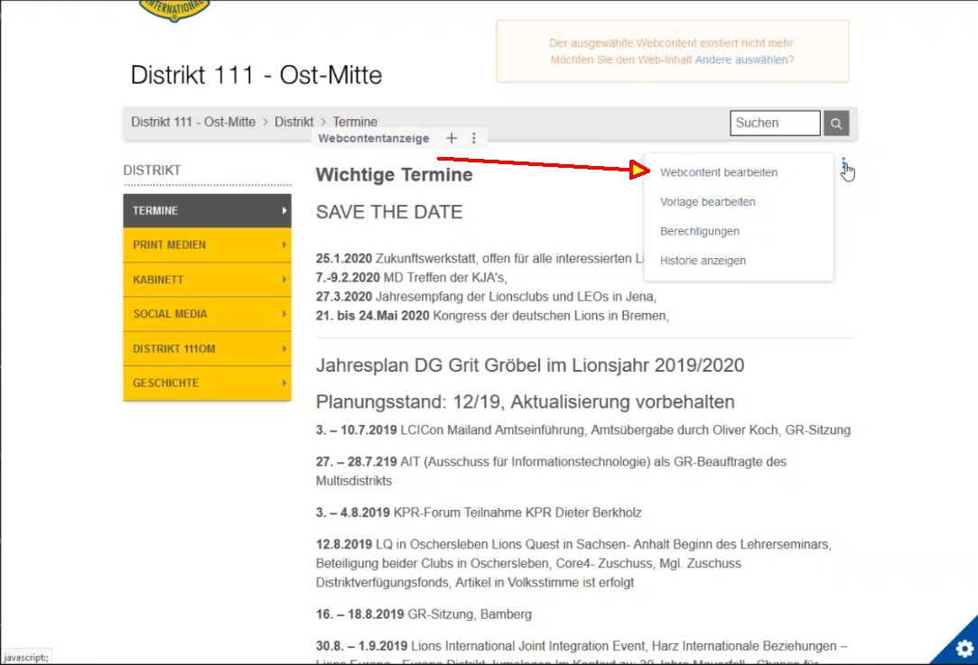Click the plus icon beside Webcontentanzeige
The image size is (978, 665).
coord(452,138)
